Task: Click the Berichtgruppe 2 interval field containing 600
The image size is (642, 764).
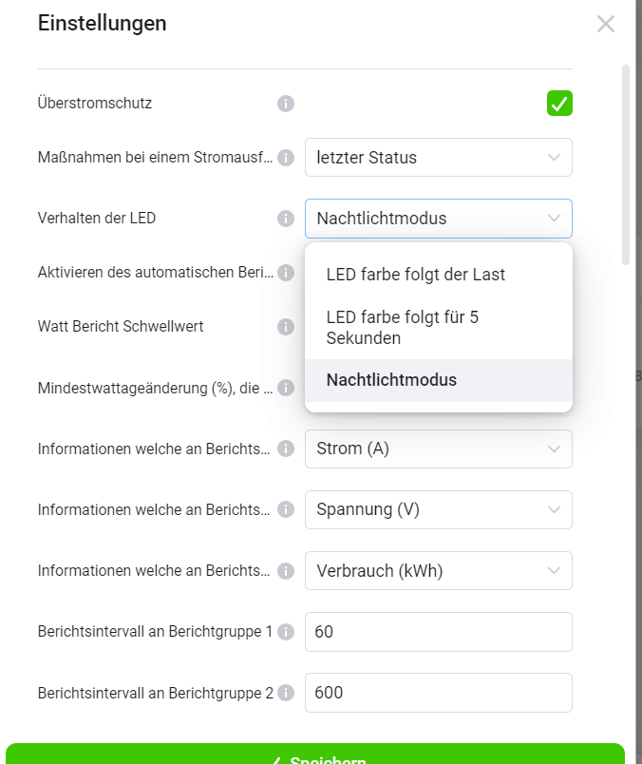Action: coord(438,693)
